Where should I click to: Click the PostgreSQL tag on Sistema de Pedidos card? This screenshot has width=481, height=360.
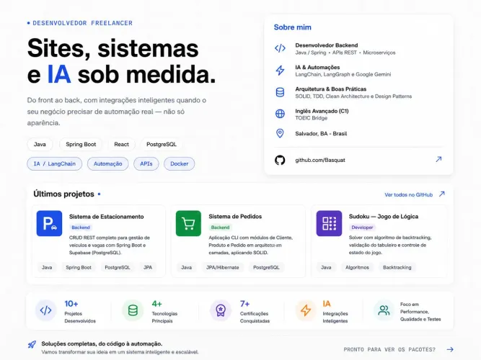(266, 267)
